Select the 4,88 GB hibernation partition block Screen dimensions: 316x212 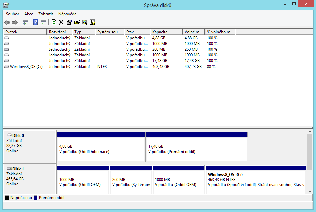coord(101,150)
